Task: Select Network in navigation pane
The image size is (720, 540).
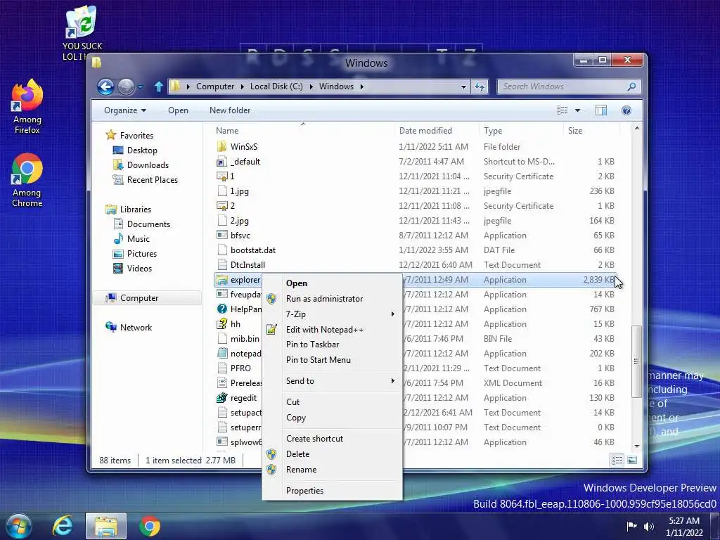Action: click(x=129, y=328)
